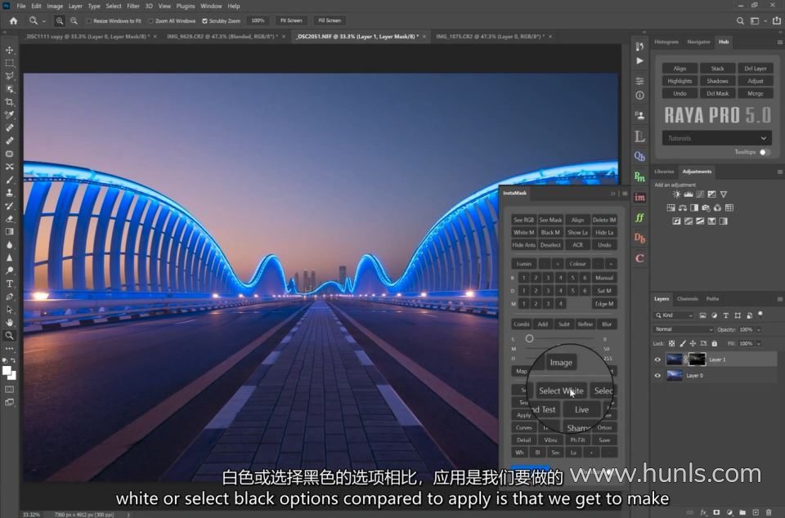Image resolution: width=785 pixels, height=518 pixels.
Task: Toggle lock transparent pixels
Action: (672, 343)
